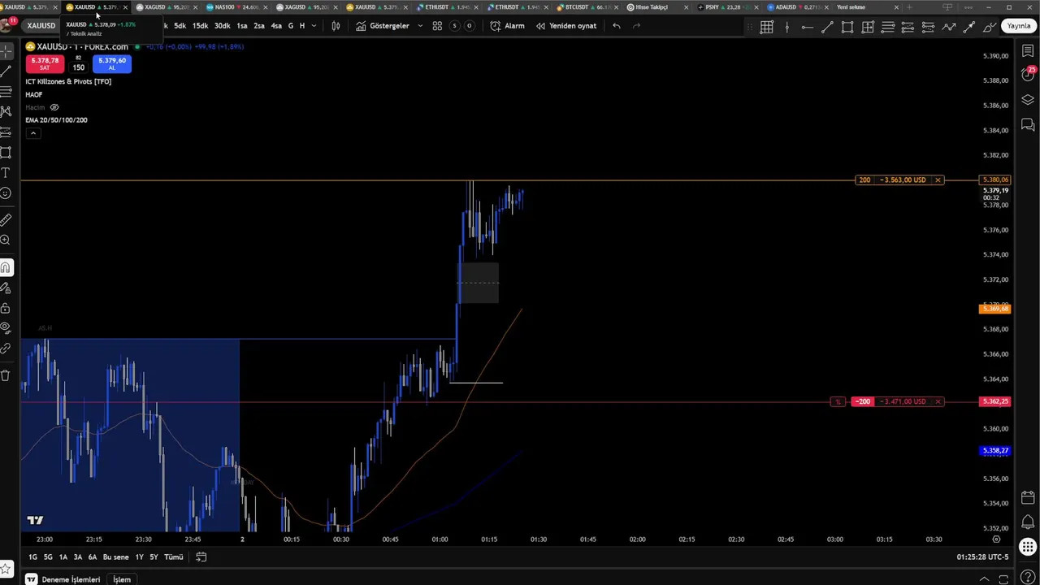Image resolution: width=1040 pixels, height=585 pixels.
Task: Select the 5dk timeframe
Action: click(x=180, y=26)
